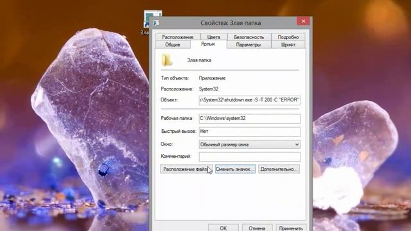
Task: Click the Объект field with shutdown.exe command
Action: pyautogui.click(x=250, y=100)
